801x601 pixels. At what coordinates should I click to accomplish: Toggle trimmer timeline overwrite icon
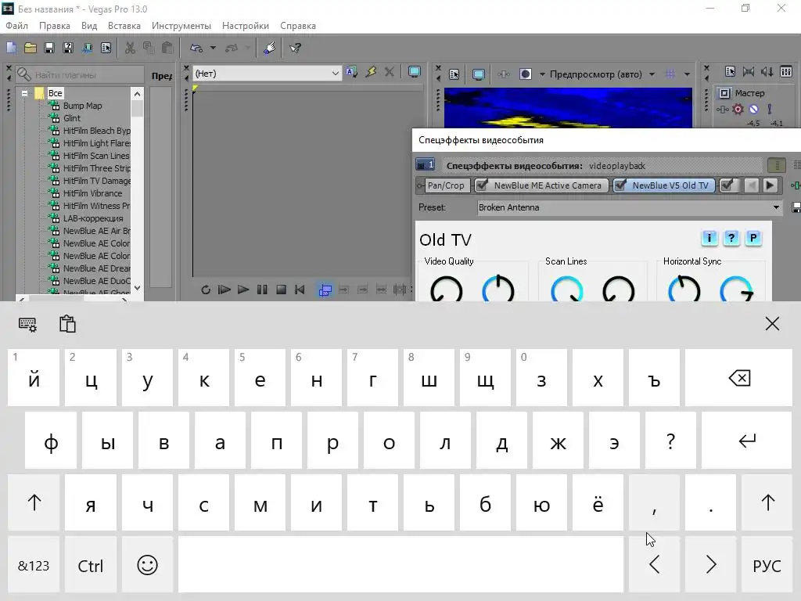[x=325, y=290]
